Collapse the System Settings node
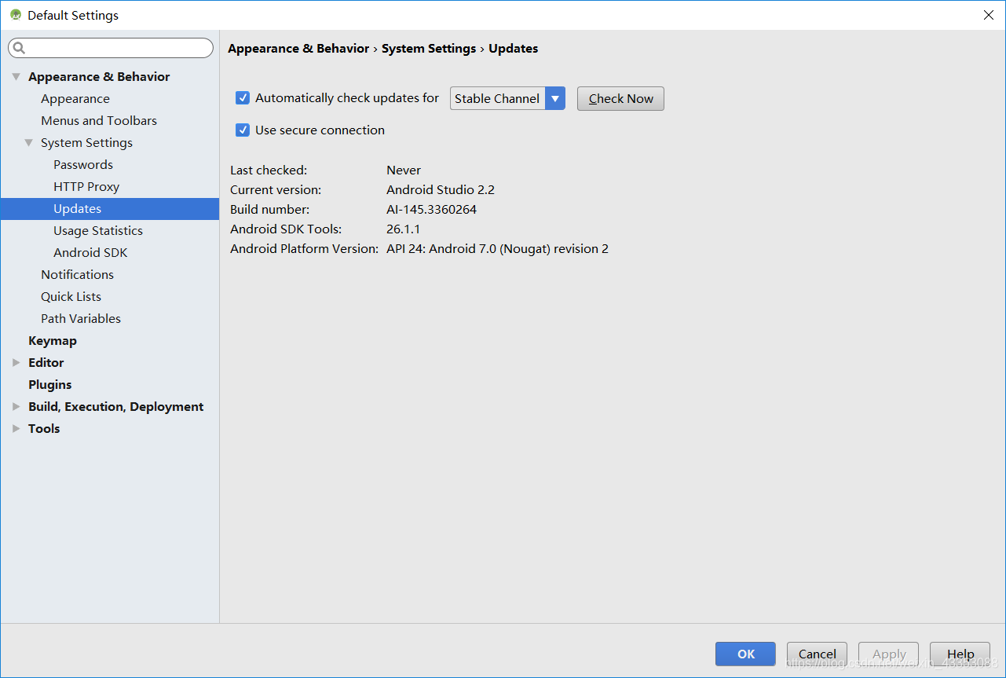This screenshot has width=1006, height=678. click(x=29, y=143)
